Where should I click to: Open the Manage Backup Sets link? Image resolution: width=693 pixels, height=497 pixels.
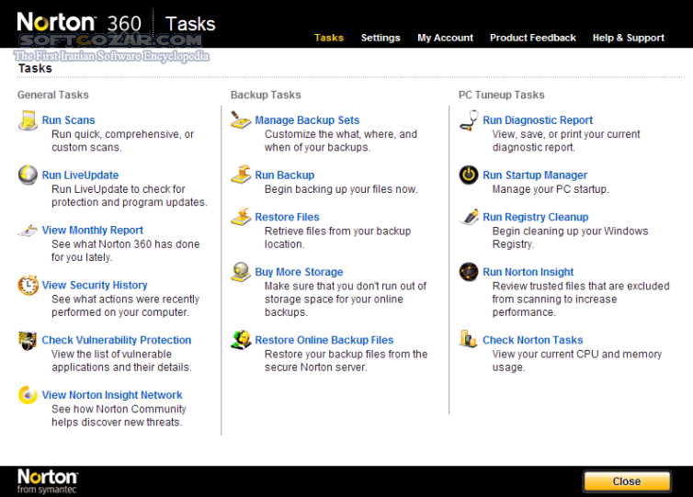pyautogui.click(x=307, y=120)
